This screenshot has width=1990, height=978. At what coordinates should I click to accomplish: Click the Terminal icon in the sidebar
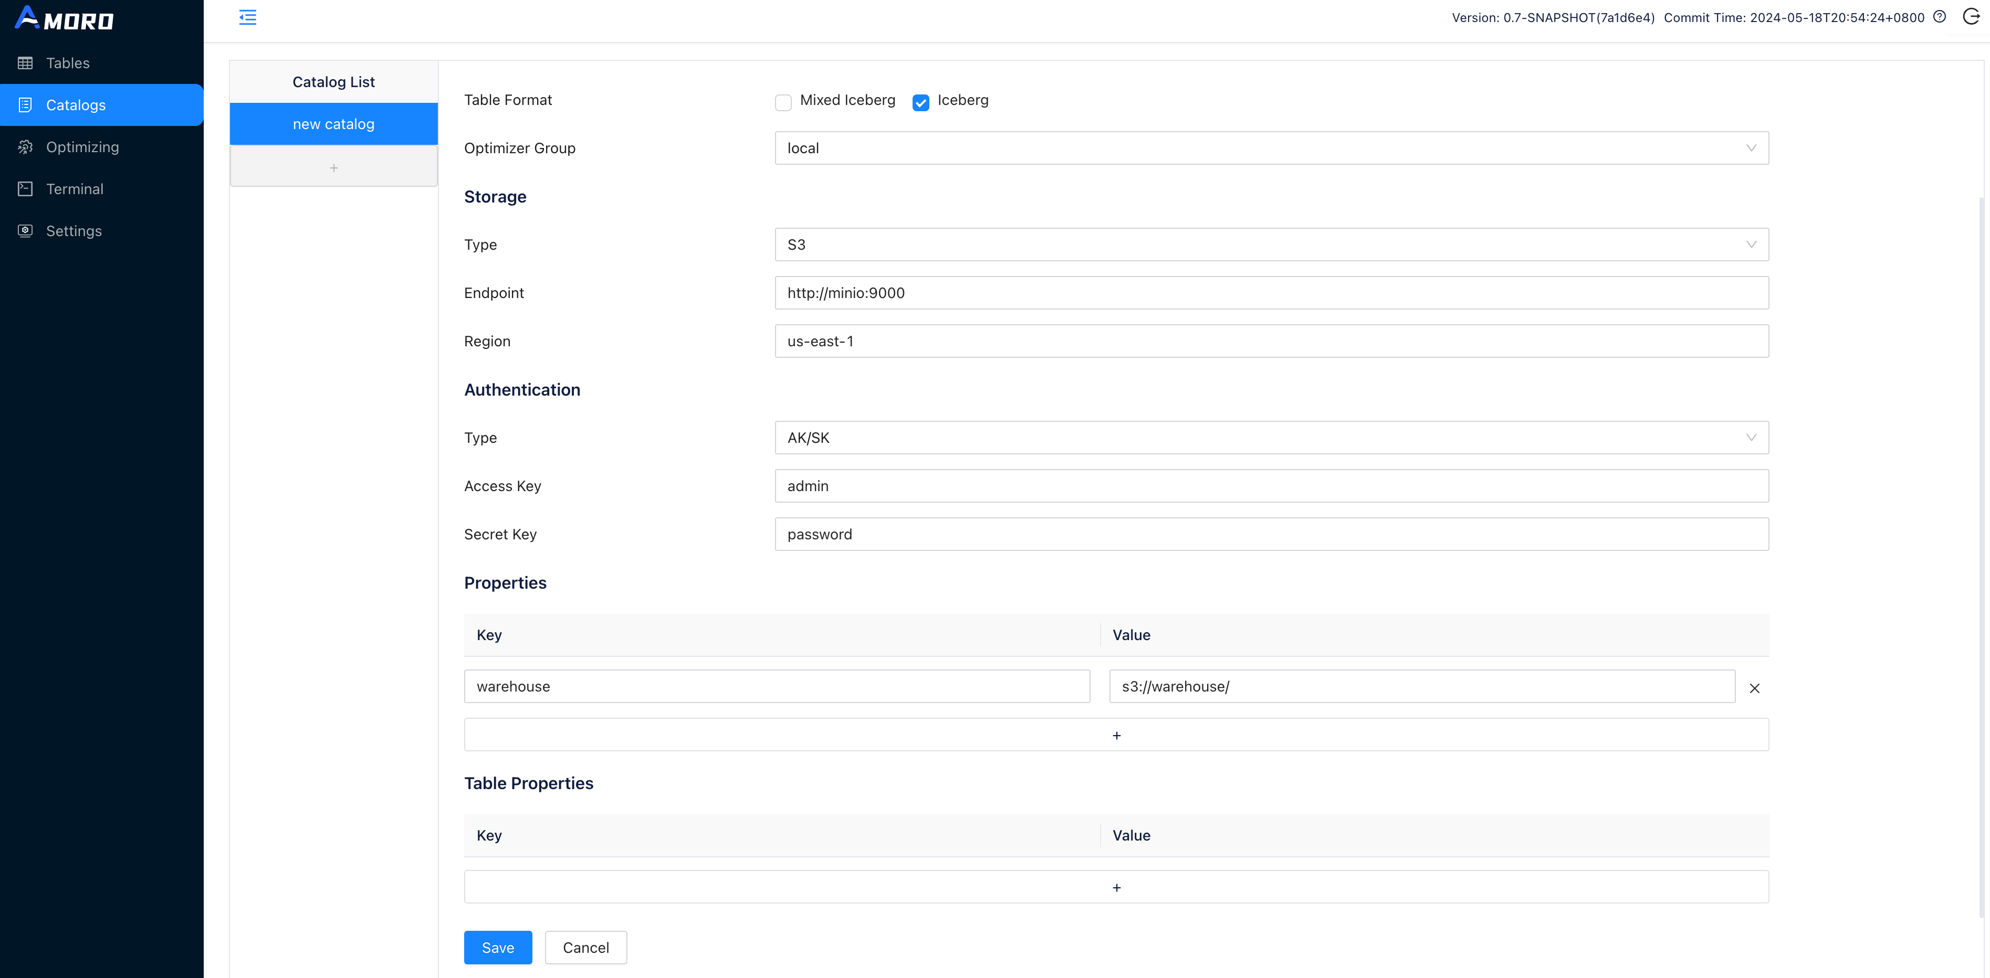(26, 189)
